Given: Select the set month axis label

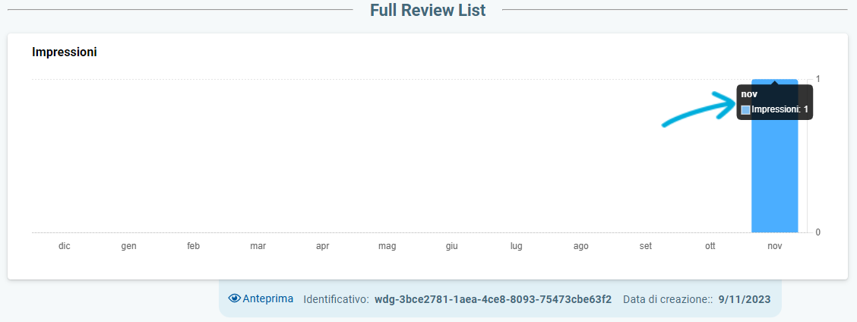Looking at the screenshot, I should point(646,246).
